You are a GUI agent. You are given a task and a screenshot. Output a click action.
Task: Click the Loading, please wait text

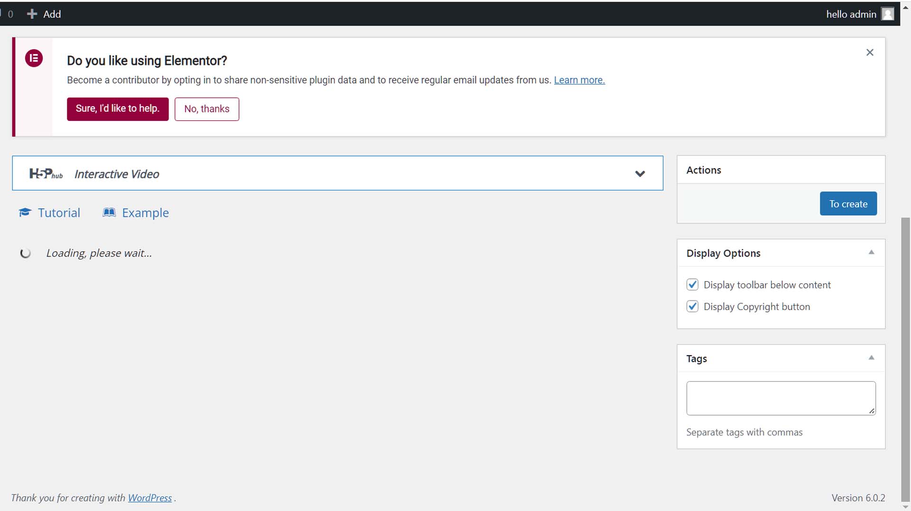[x=99, y=253]
